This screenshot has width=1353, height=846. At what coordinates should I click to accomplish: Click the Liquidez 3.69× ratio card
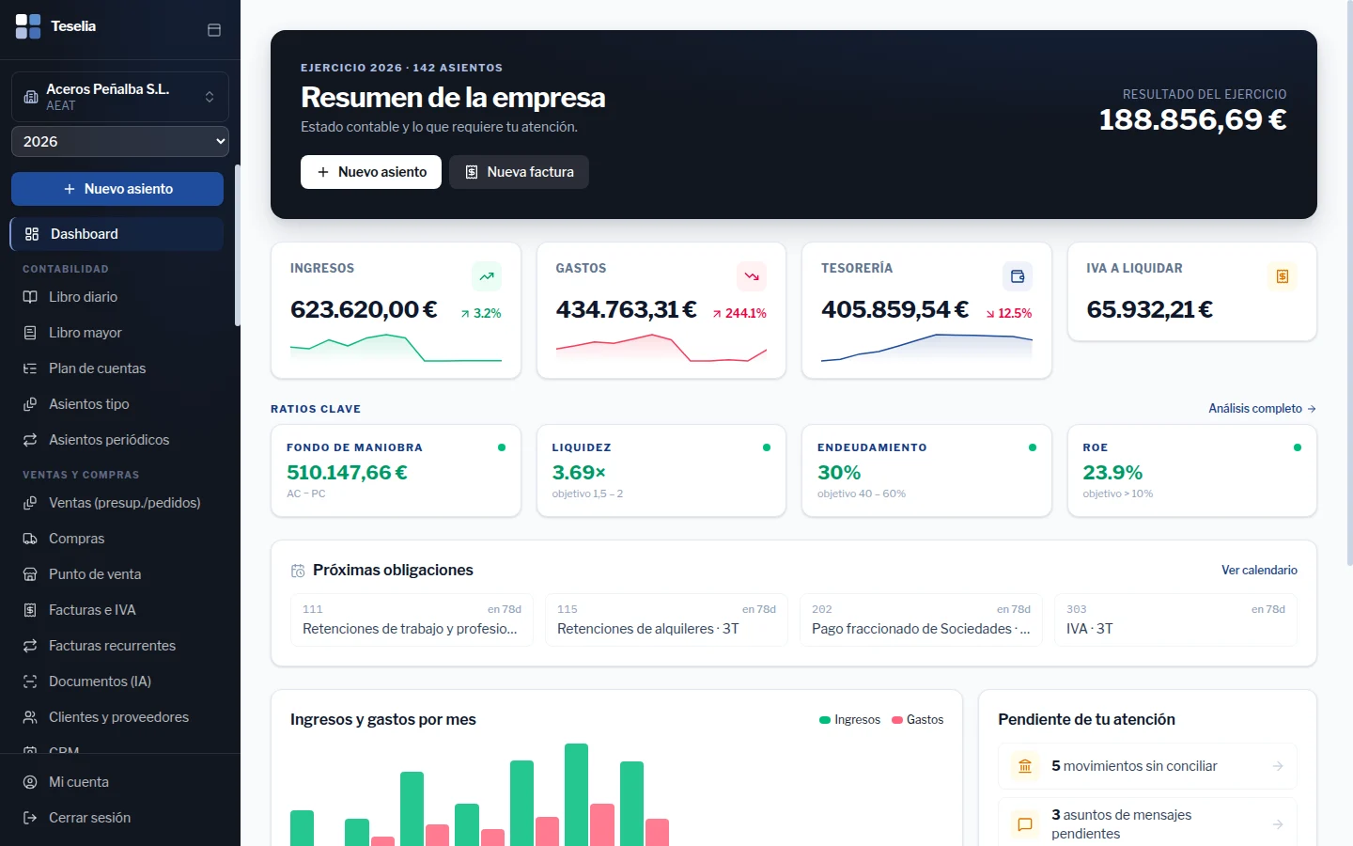661,471
